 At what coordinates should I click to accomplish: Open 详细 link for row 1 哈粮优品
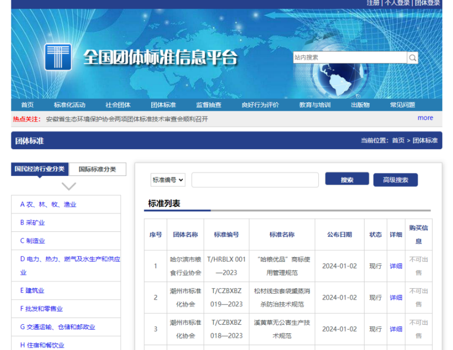396,266
